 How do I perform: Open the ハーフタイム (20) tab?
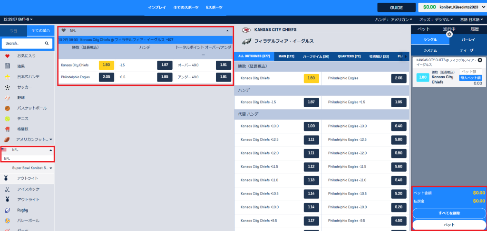(316, 56)
